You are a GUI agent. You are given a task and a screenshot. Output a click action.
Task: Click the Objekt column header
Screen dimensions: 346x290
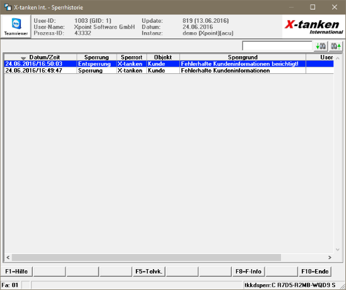coord(163,57)
